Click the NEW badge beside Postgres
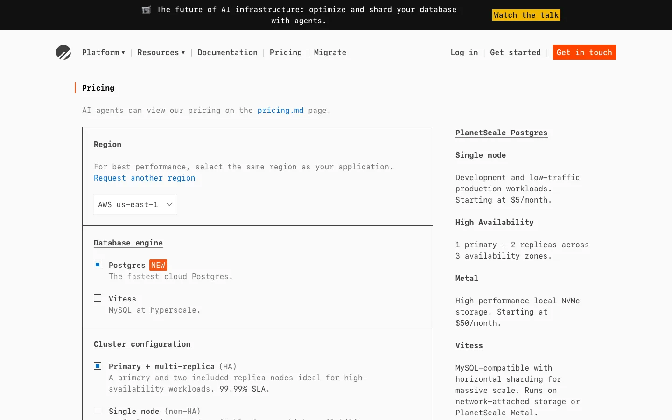672x420 pixels. pos(158,265)
